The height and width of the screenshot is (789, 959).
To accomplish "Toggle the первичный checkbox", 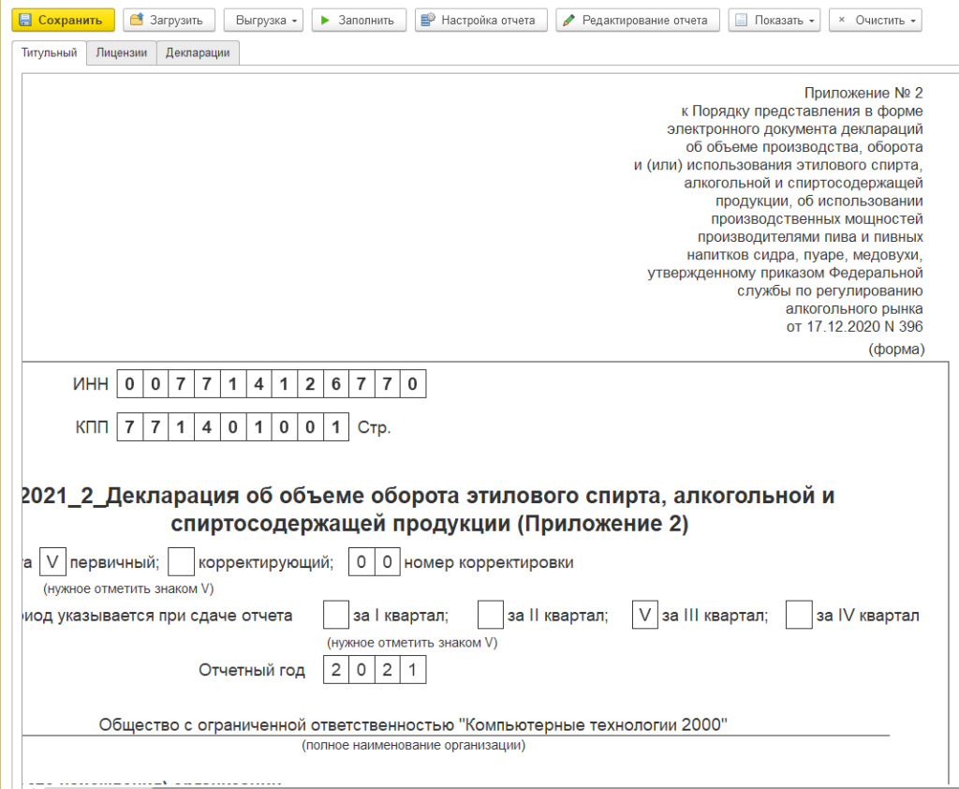I will point(53,562).
